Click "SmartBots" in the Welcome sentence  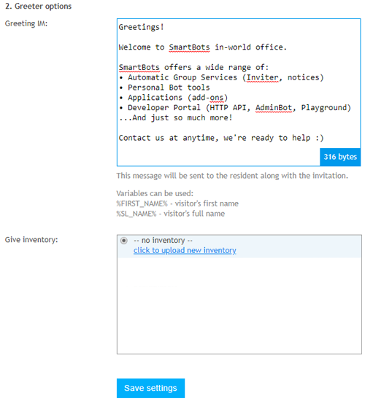[x=189, y=47]
